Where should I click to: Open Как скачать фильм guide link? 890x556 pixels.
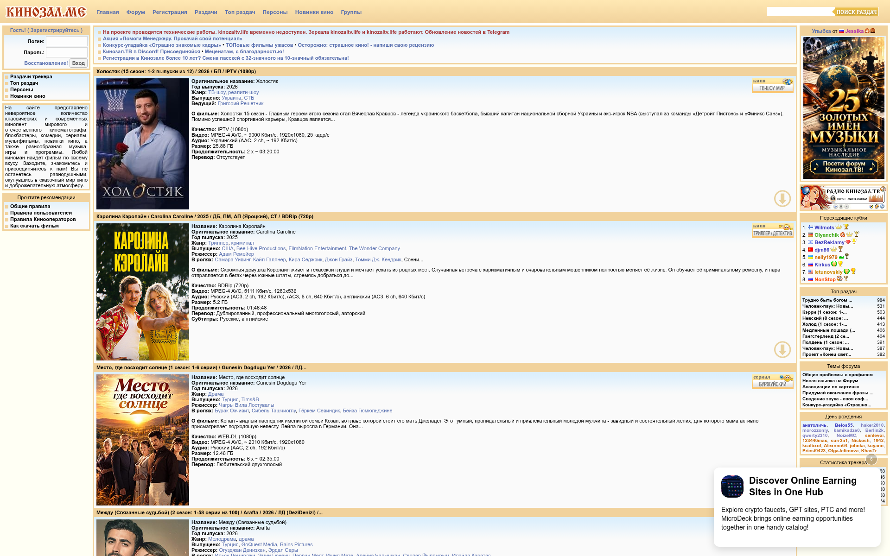[x=34, y=226]
